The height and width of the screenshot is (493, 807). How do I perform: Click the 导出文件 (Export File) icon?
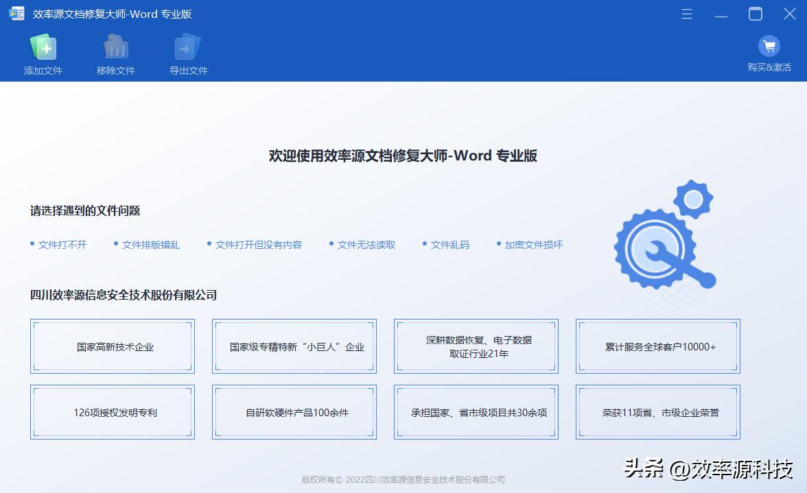187,47
